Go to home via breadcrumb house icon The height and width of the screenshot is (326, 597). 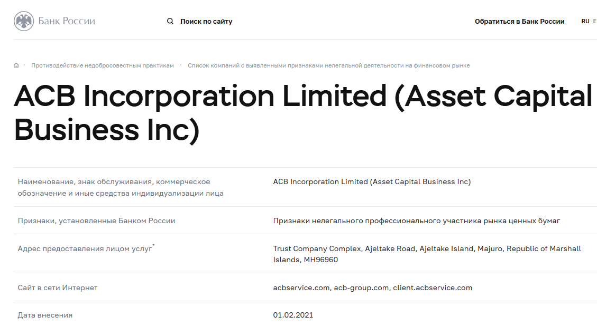pyautogui.click(x=16, y=65)
